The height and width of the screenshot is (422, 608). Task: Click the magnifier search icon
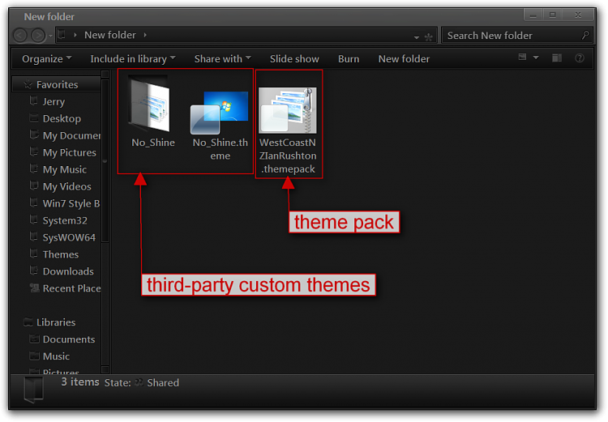[x=585, y=36]
